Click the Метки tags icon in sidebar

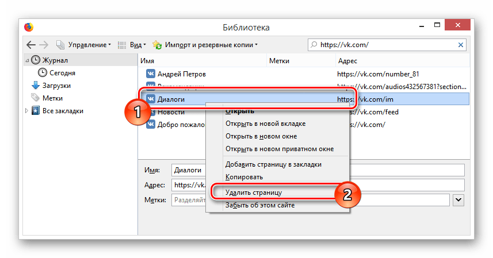[x=36, y=98]
